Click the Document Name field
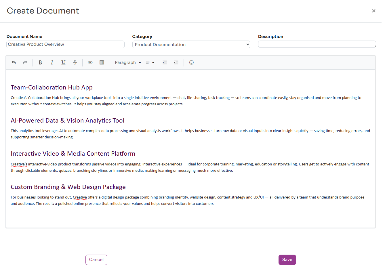 click(x=65, y=44)
